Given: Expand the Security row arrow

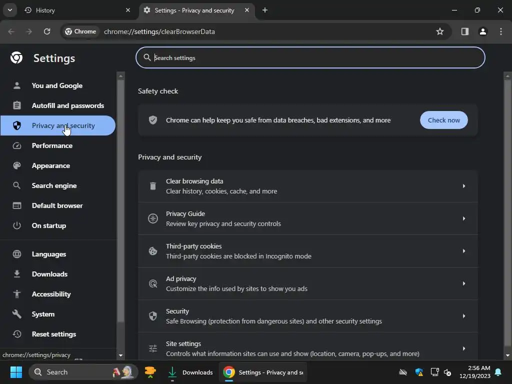Looking at the screenshot, I should (x=463, y=316).
